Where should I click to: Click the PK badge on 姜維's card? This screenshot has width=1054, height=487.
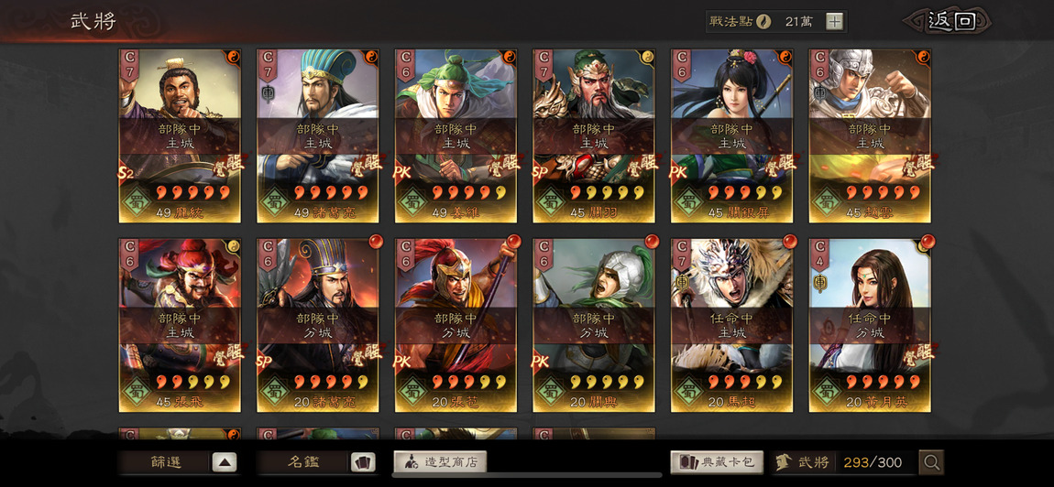coord(402,173)
